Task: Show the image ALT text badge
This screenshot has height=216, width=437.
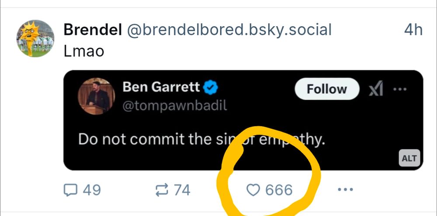Action: [x=409, y=158]
